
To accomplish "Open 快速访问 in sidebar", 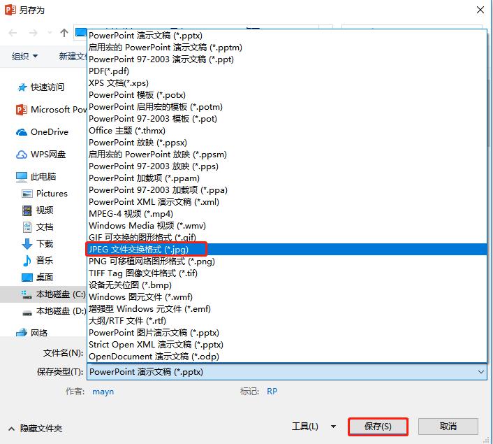I will [x=41, y=87].
